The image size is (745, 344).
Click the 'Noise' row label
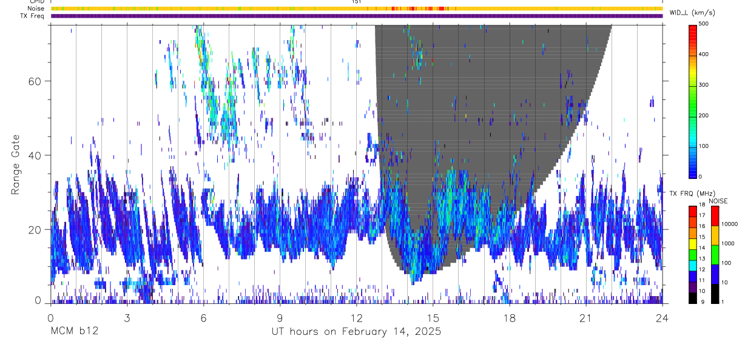pyautogui.click(x=36, y=8)
